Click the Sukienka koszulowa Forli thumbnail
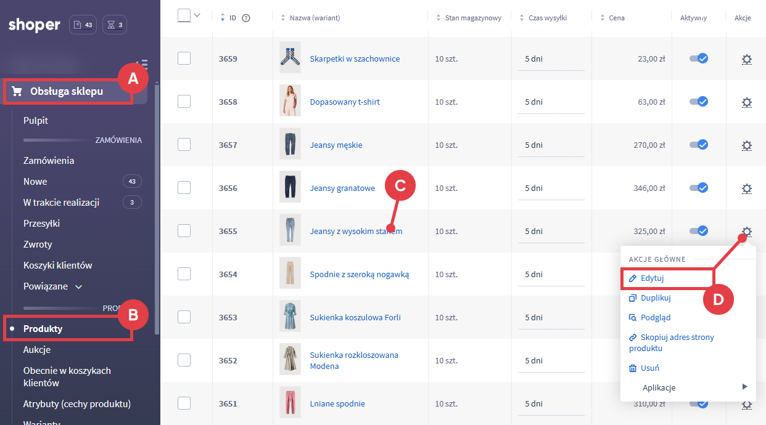766x425 pixels. 290,316
